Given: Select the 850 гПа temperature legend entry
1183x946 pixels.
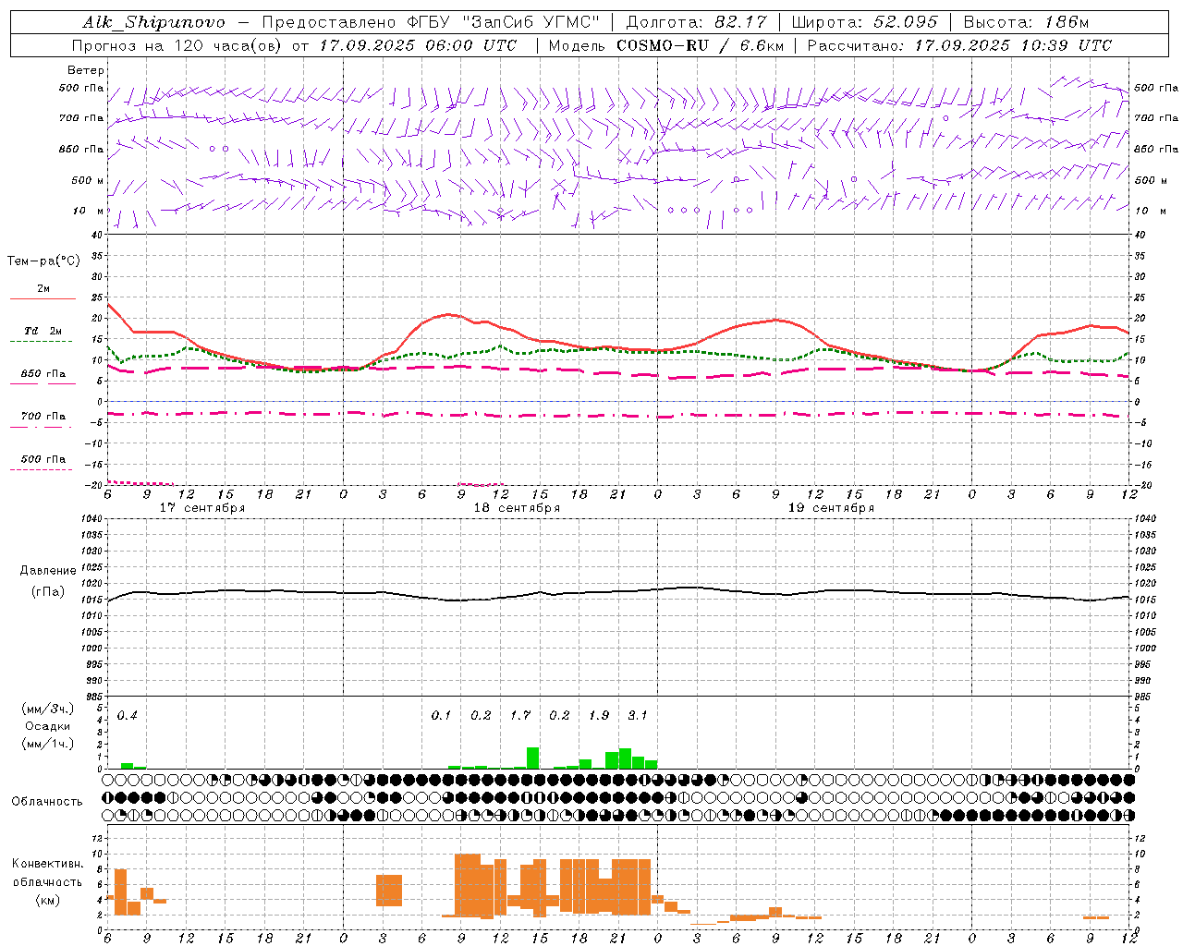Looking at the screenshot, I should [43, 376].
